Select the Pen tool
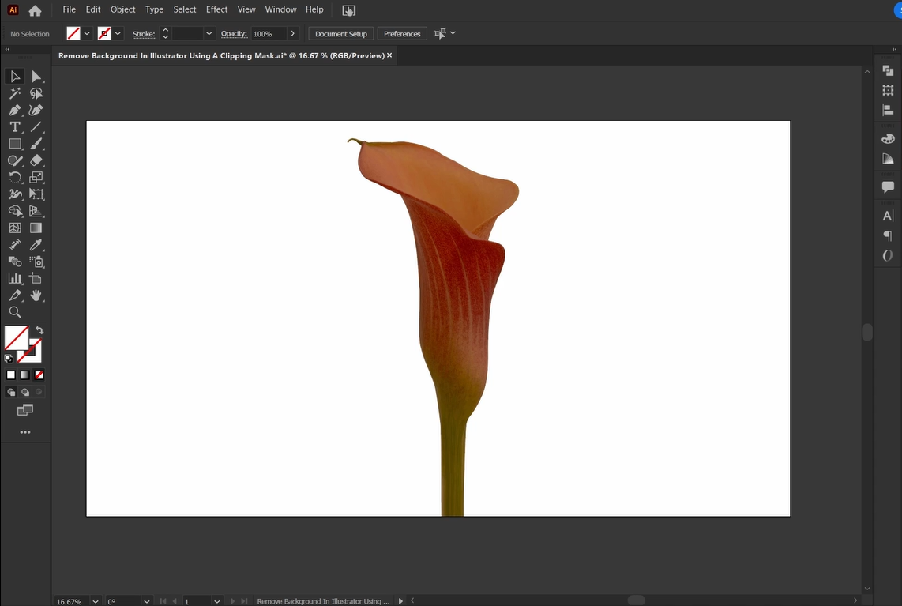 (x=14, y=110)
